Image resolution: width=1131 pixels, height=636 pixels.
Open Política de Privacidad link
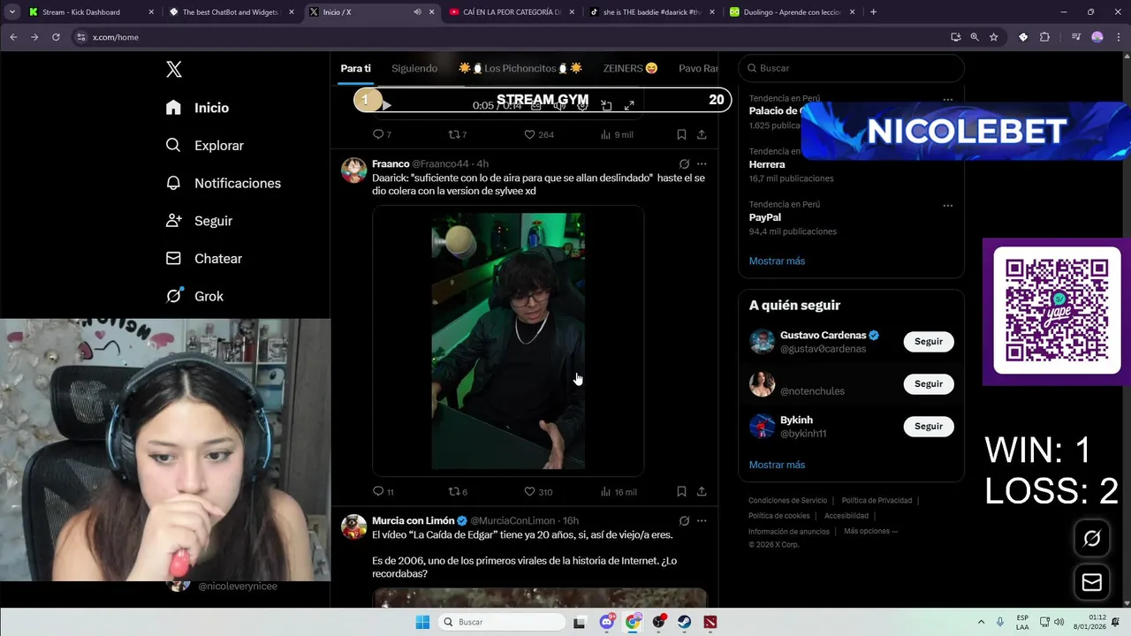pos(877,500)
